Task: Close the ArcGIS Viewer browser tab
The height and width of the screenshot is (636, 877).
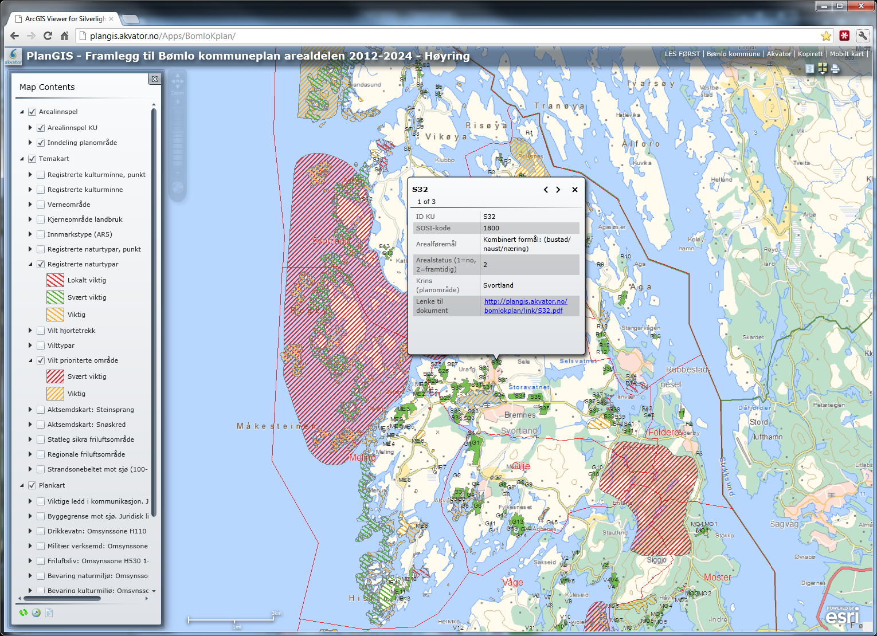Action: point(111,19)
